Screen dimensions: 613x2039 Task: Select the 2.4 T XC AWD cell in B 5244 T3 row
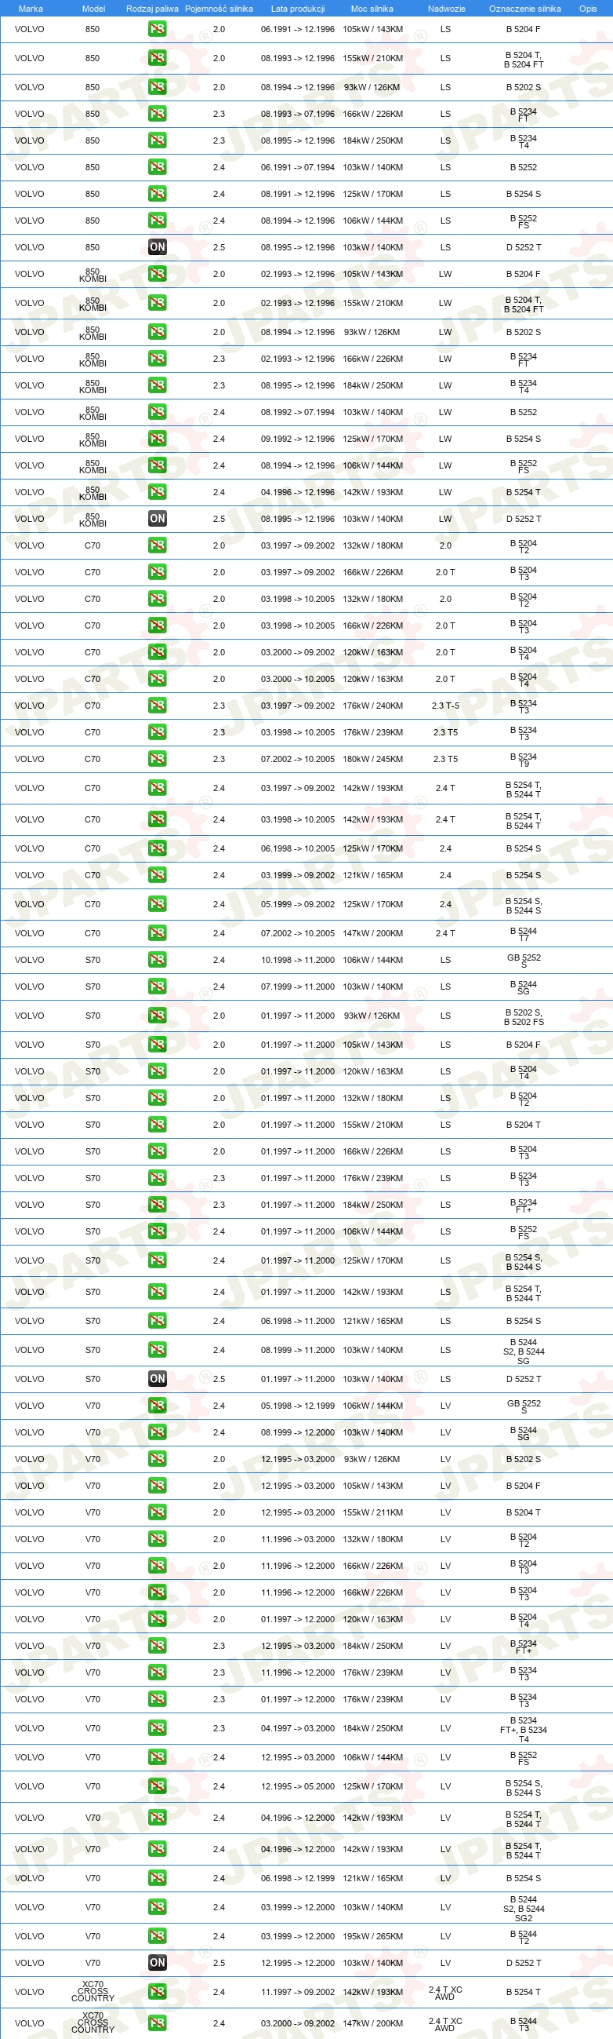pyautogui.click(x=445, y=2023)
